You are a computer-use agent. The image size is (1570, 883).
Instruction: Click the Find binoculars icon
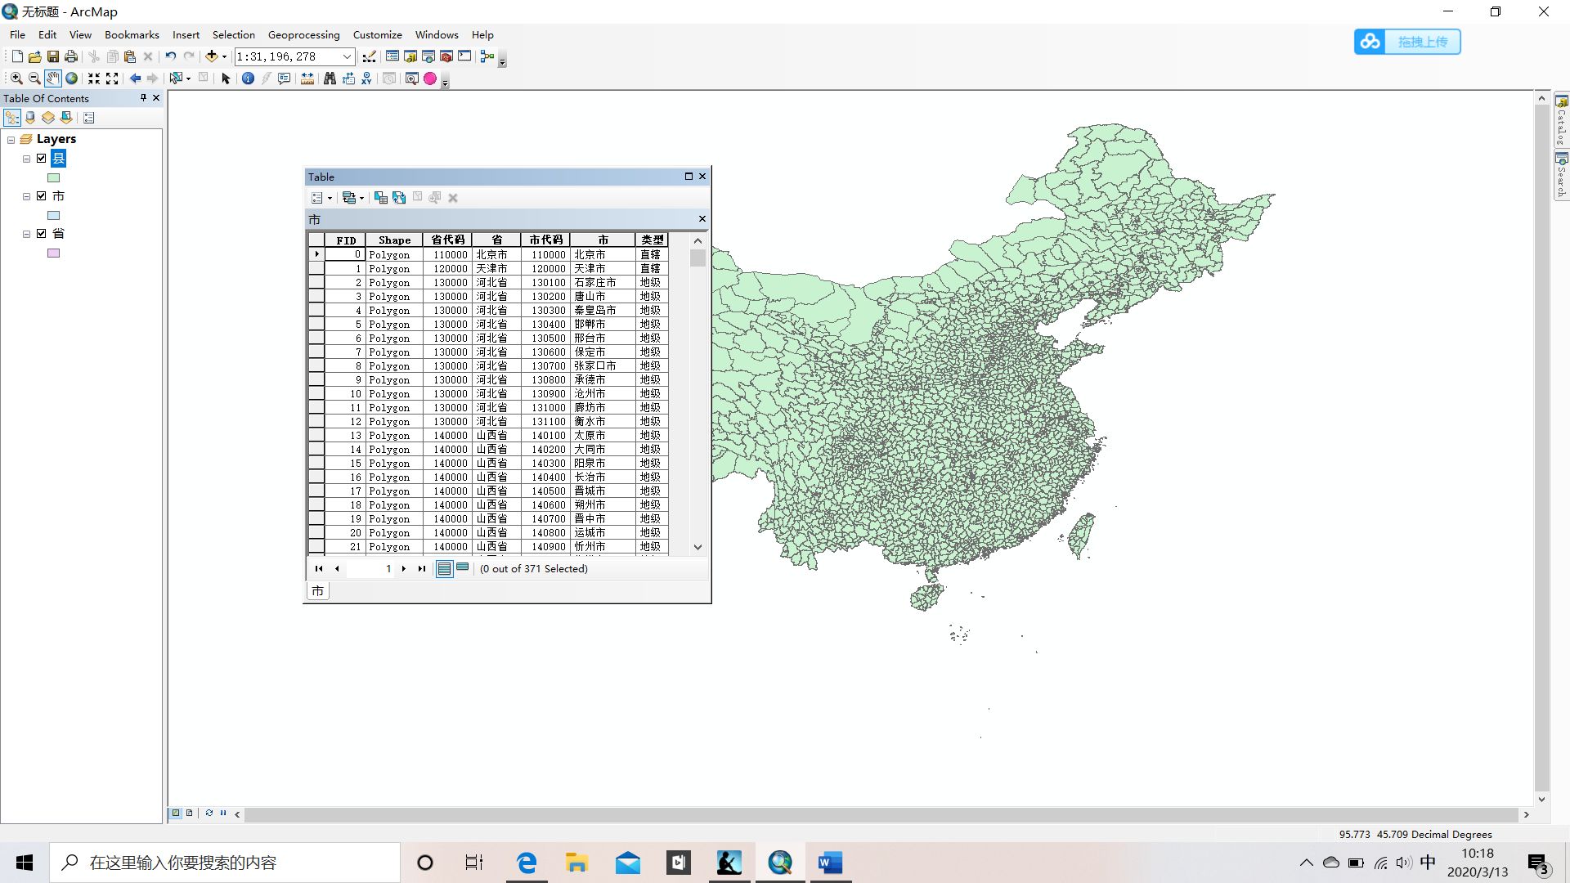[x=330, y=78]
